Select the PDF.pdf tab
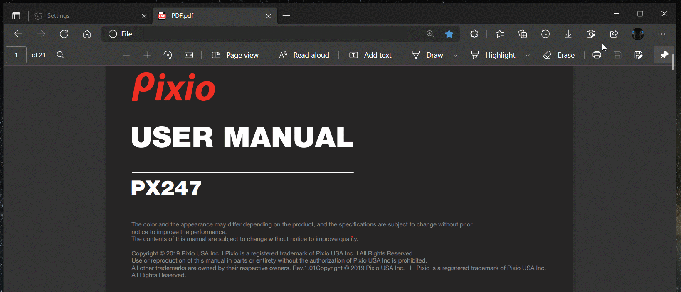Viewport: 681px width, 292px height. (208, 16)
